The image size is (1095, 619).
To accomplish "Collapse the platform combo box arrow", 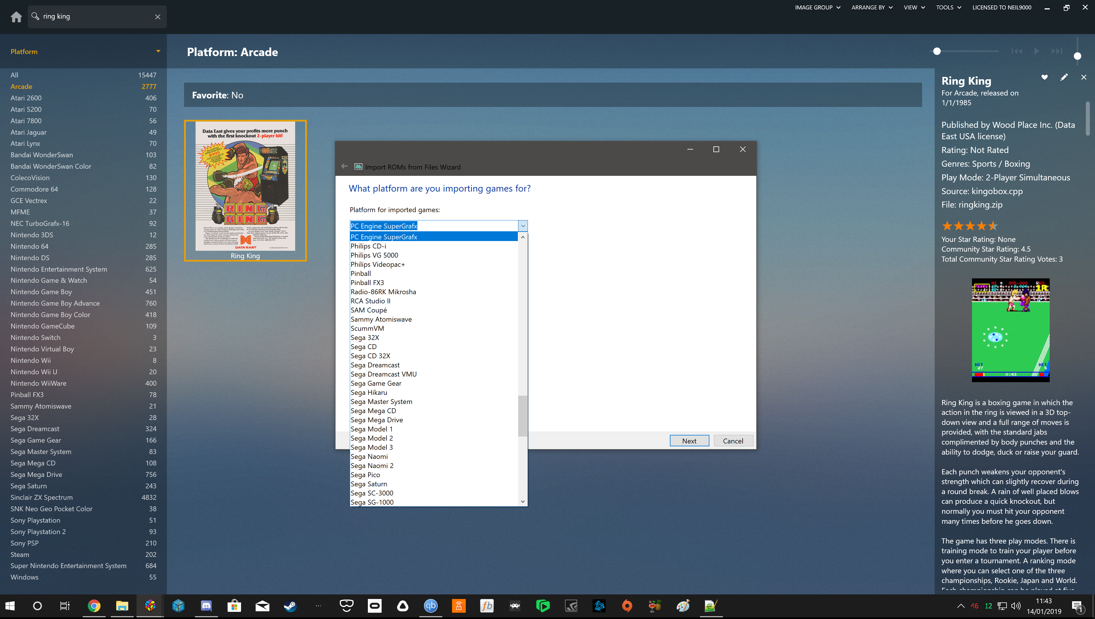I will [x=523, y=226].
